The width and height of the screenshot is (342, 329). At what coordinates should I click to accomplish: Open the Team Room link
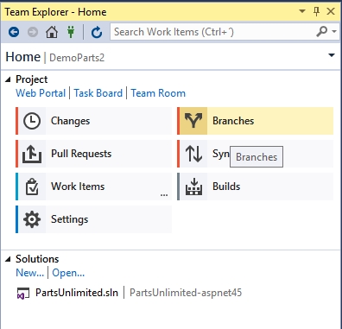click(158, 93)
